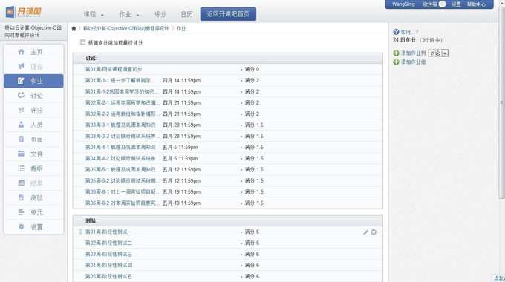Open assignment 第03周-3-2 讨论银行测试系统
Screen dimensions: 505x282
[123, 136]
